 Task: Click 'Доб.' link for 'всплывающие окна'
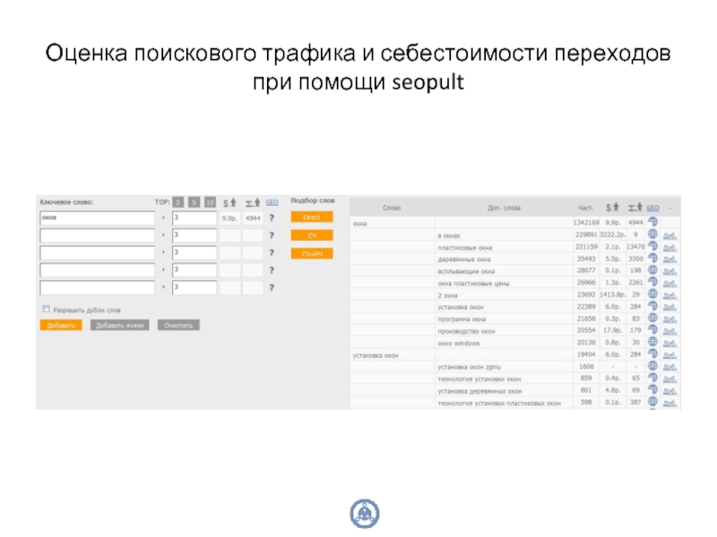pyautogui.click(x=669, y=271)
